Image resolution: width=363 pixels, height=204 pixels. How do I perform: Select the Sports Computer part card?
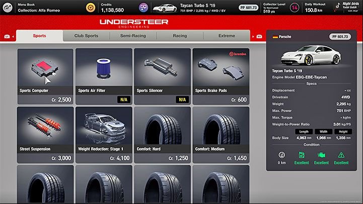click(45, 76)
